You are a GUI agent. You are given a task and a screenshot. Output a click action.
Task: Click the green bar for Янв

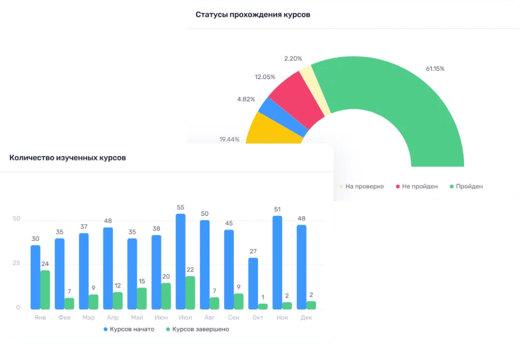click(x=45, y=290)
